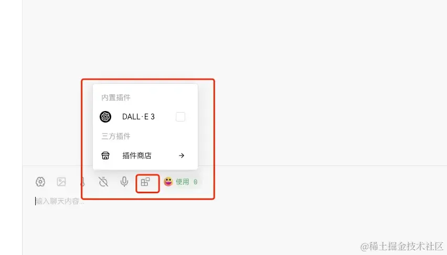Select the DALL·E 3 plugin entry
This screenshot has height=255, width=447.
145,117
